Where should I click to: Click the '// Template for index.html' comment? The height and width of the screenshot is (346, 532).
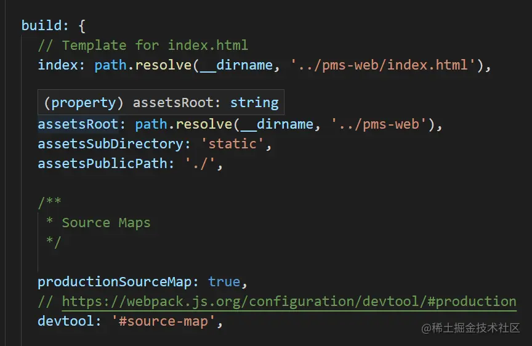(x=143, y=46)
